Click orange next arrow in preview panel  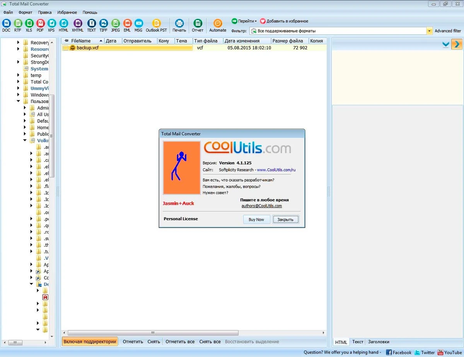(457, 44)
